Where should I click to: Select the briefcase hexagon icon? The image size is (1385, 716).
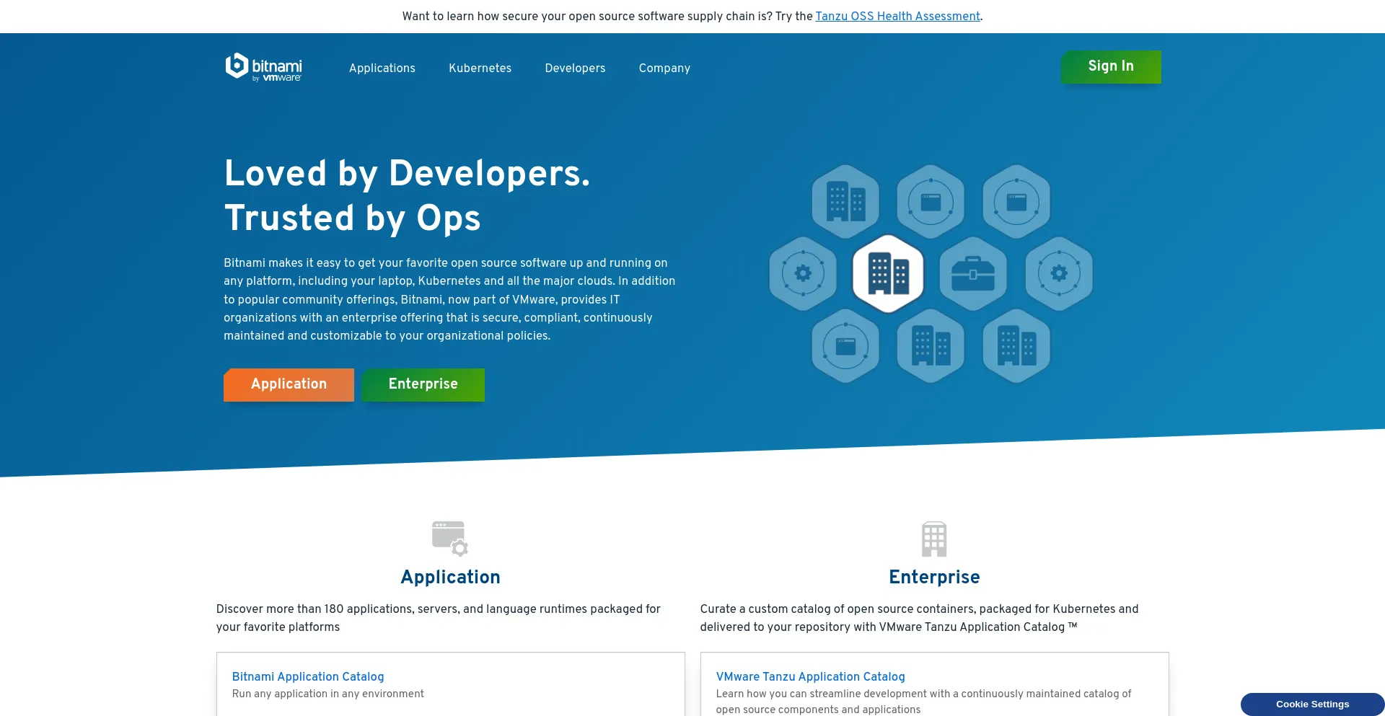(973, 274)
